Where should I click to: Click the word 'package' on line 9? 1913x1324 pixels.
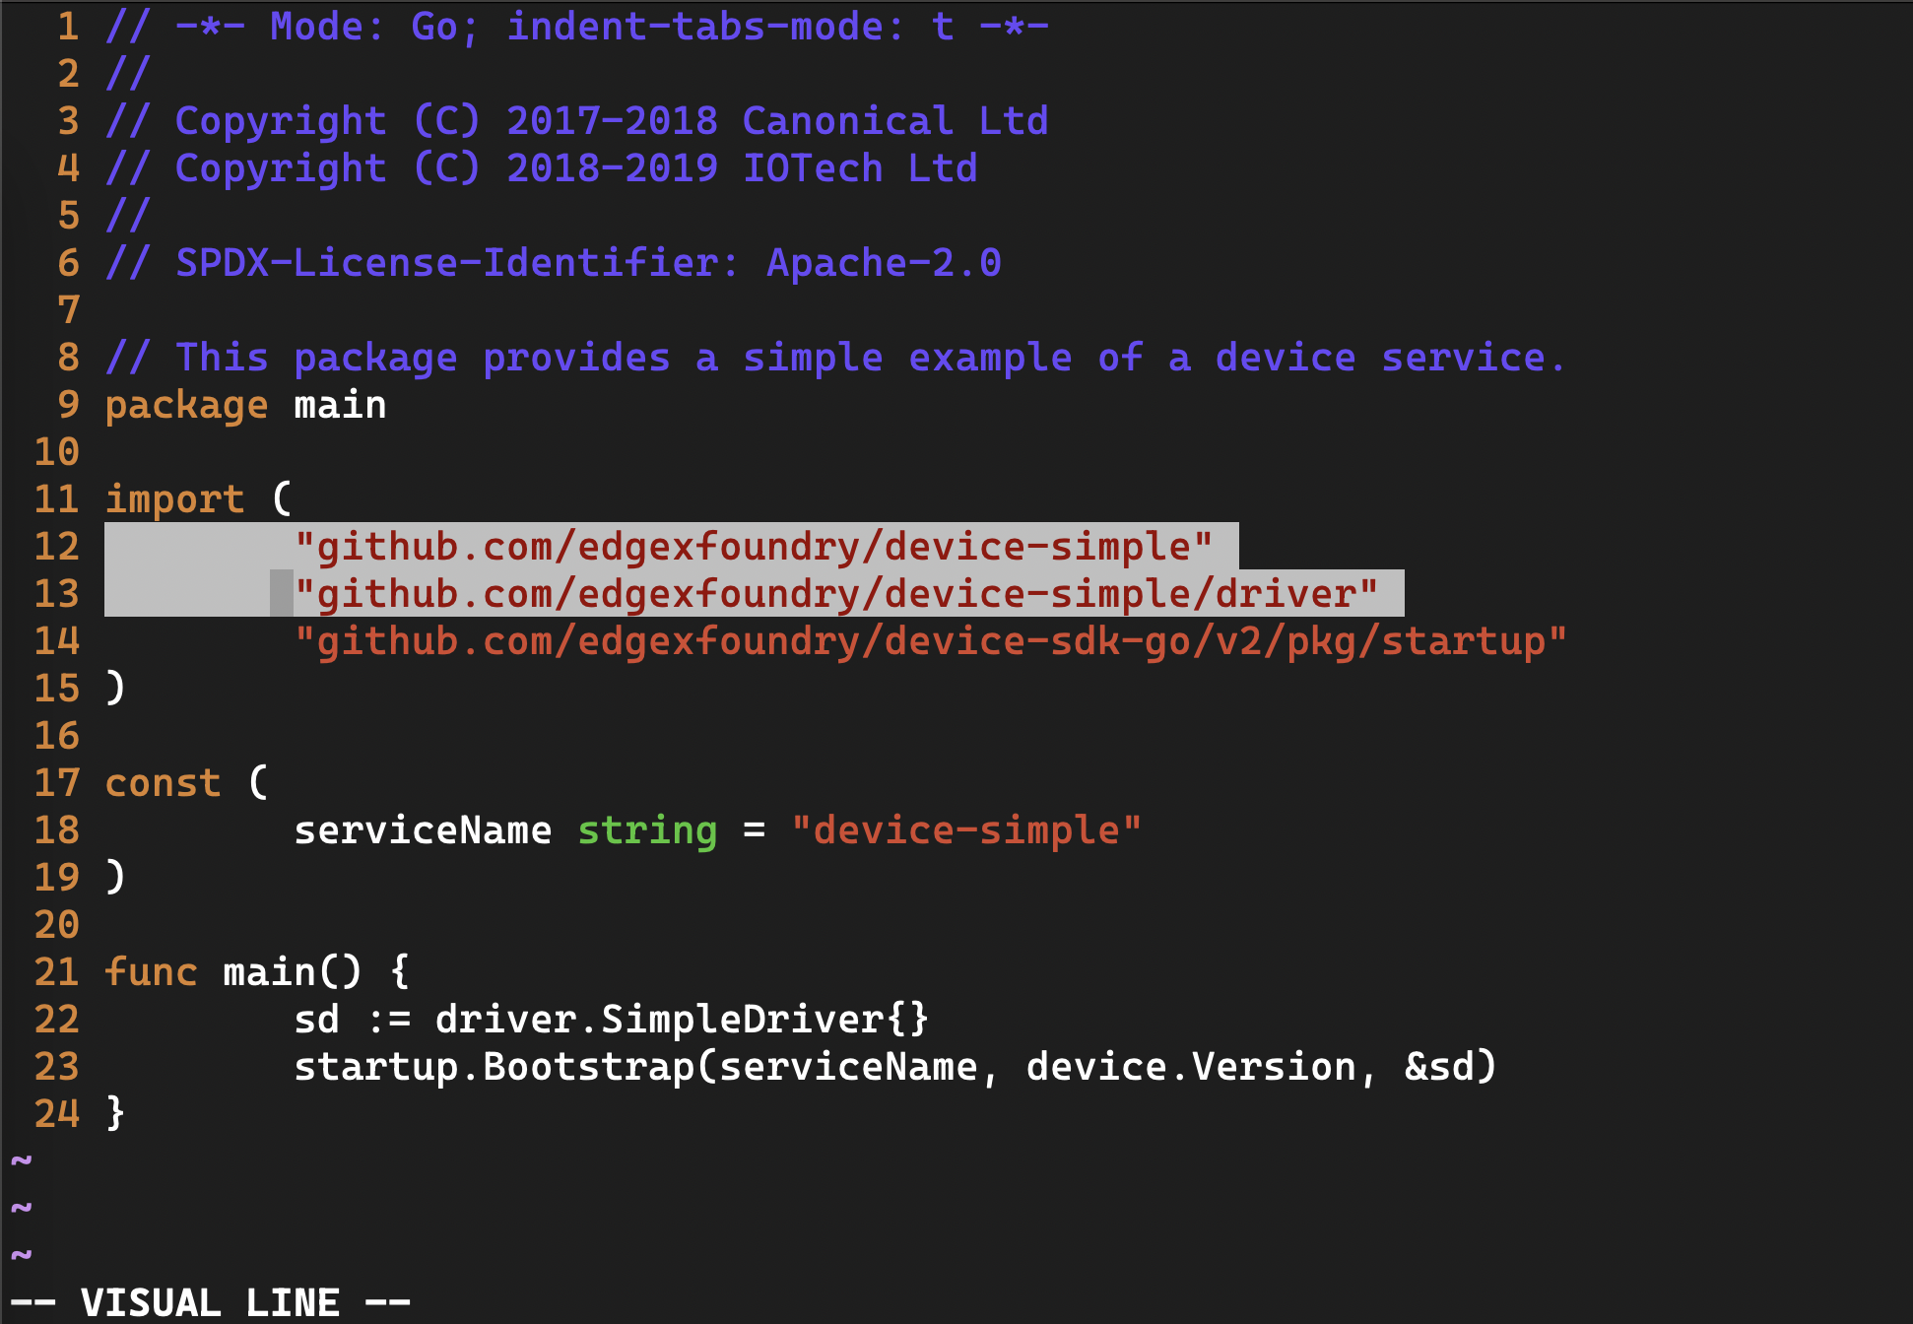click(x=186, y=405)
